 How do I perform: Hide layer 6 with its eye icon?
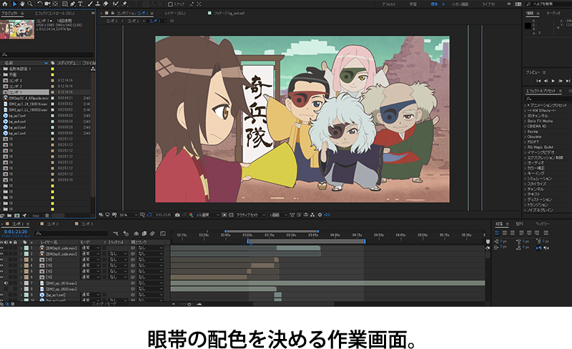point(2,277)
